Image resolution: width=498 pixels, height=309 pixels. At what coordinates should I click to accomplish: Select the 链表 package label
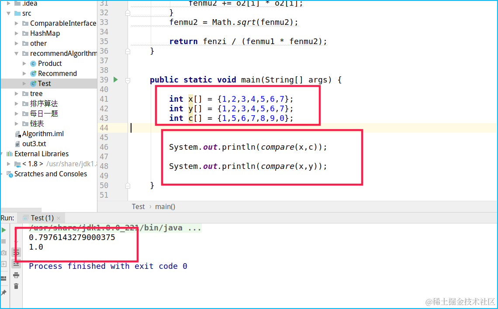pos(37,124)
